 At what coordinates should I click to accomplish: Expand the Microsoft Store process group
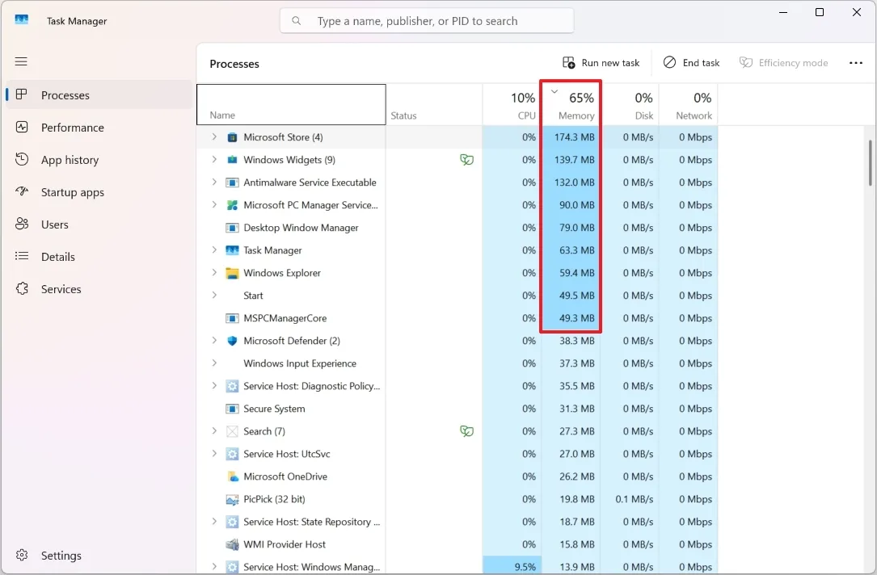pos(213,137)
